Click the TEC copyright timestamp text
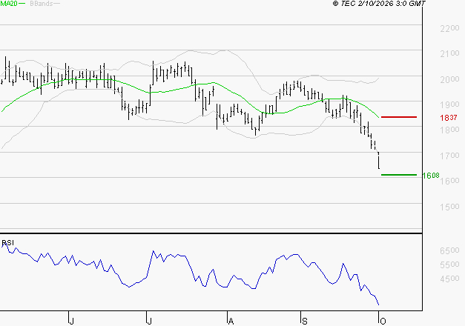Screen dimensions: 465x326 click(x=379, y=4)
